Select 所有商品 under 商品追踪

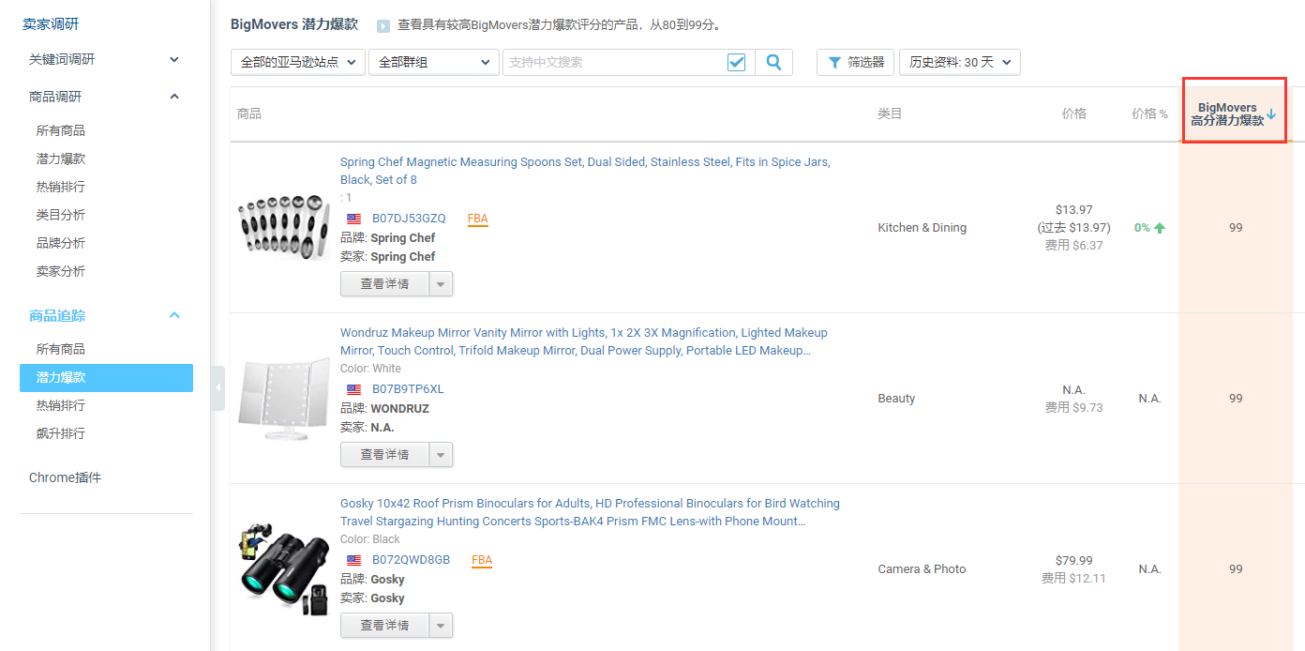pyautogui.click(x=61, y=349)
